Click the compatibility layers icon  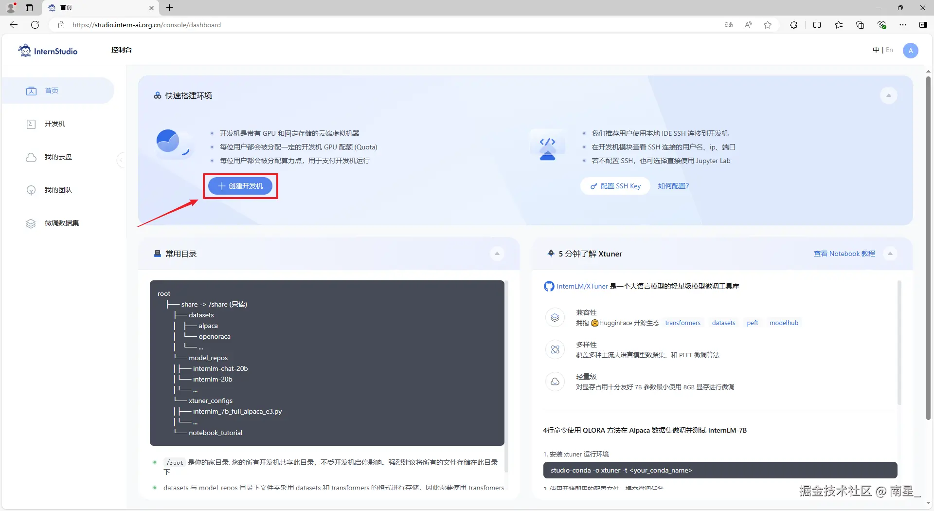555,318
